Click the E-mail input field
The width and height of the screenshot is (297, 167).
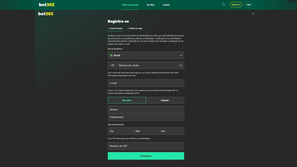tap(146, 83)
